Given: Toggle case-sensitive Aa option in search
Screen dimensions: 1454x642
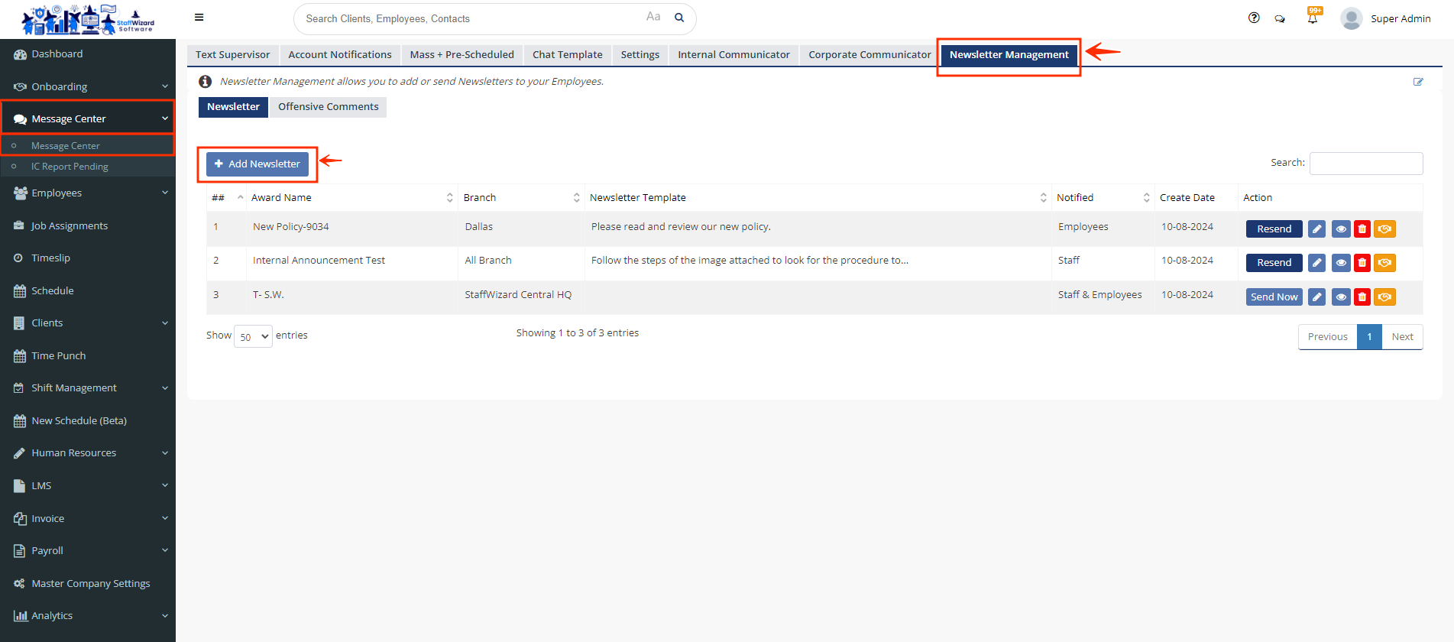Looking at the screenshot, I should [x=653, y=17].
